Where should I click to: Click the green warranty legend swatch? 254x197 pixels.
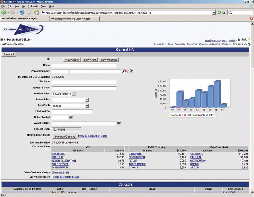click(193, 115)
